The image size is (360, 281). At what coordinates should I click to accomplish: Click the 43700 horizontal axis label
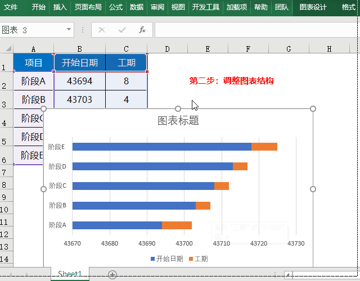184,243
